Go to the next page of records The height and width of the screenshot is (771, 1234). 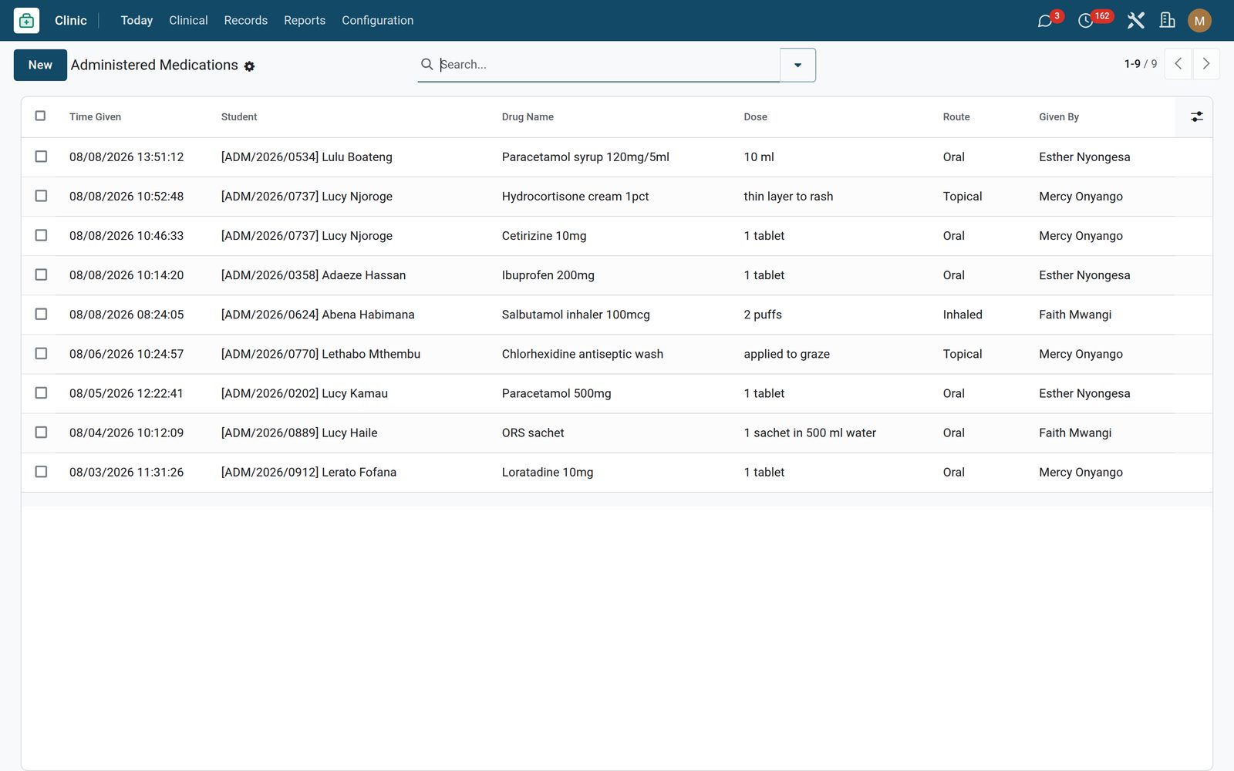[1206, 64]
